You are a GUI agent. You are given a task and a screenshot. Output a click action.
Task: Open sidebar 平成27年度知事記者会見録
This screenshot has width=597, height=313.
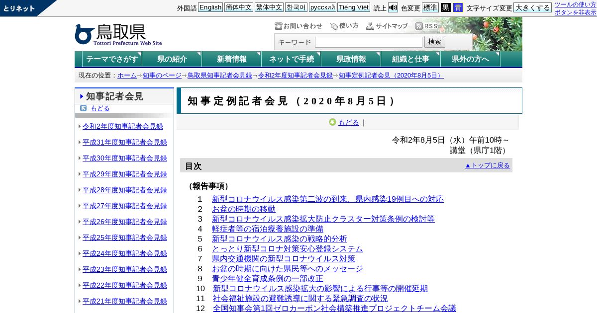[124, 206]
